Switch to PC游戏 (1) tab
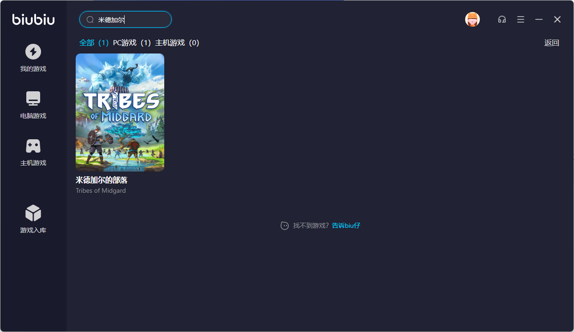The width and height of the screenshot is (574, 332). pos(132,43)
